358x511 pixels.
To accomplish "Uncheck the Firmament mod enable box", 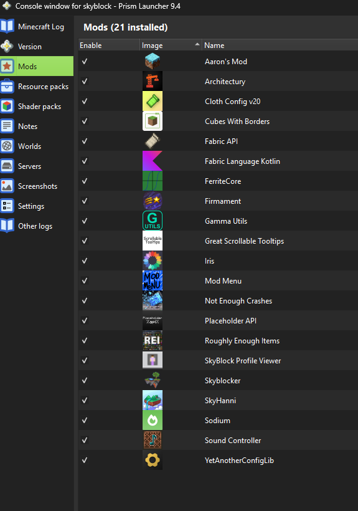I will 85,201.
